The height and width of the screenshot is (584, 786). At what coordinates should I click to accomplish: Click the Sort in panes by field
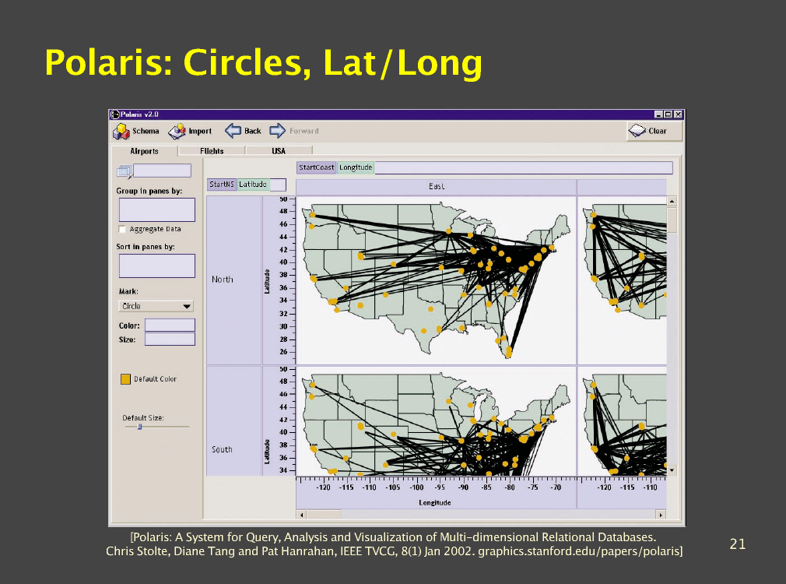(157, 266)
